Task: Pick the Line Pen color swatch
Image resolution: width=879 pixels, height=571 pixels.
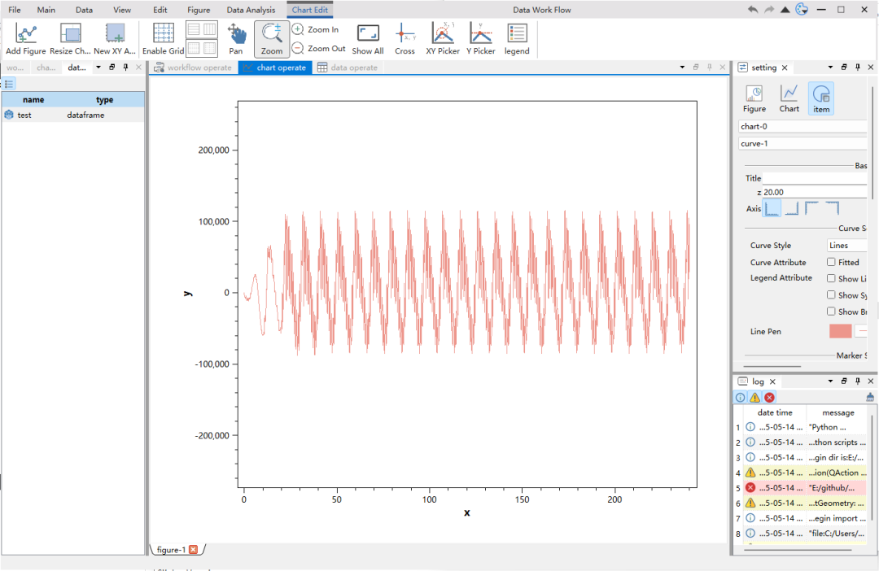Action: 840,331
